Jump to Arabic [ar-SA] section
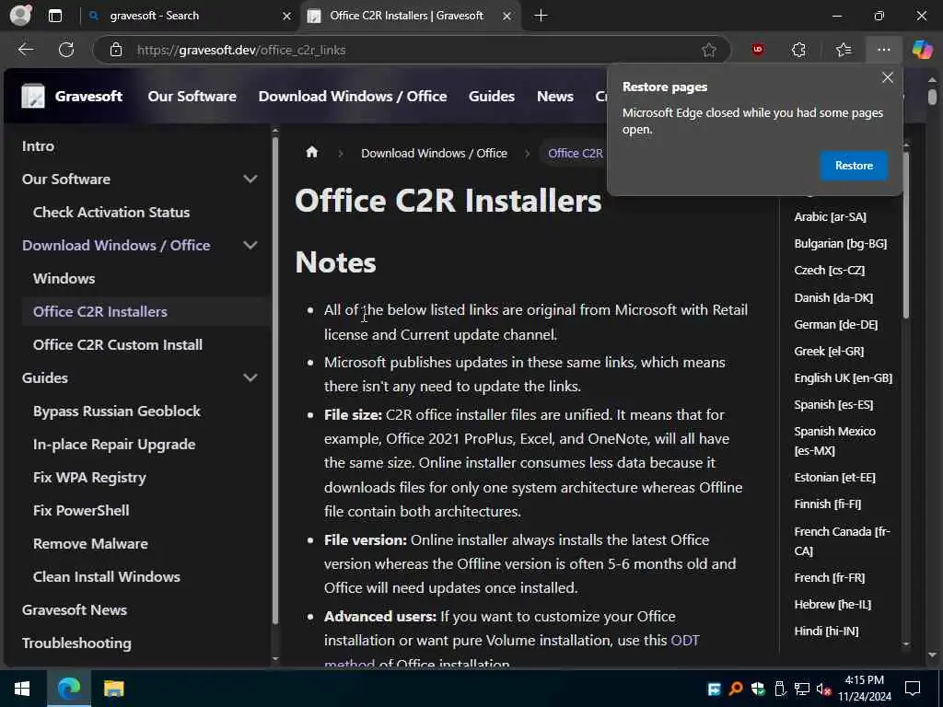Image resolution: width=943 pixels, height=707 pixels. (x=830, y=217)
